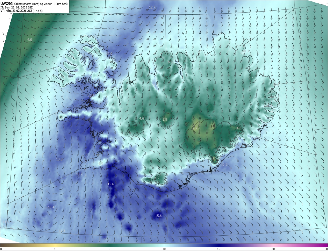
Task: Click the '10' tick on the colour scale
Action: [164, 249]
